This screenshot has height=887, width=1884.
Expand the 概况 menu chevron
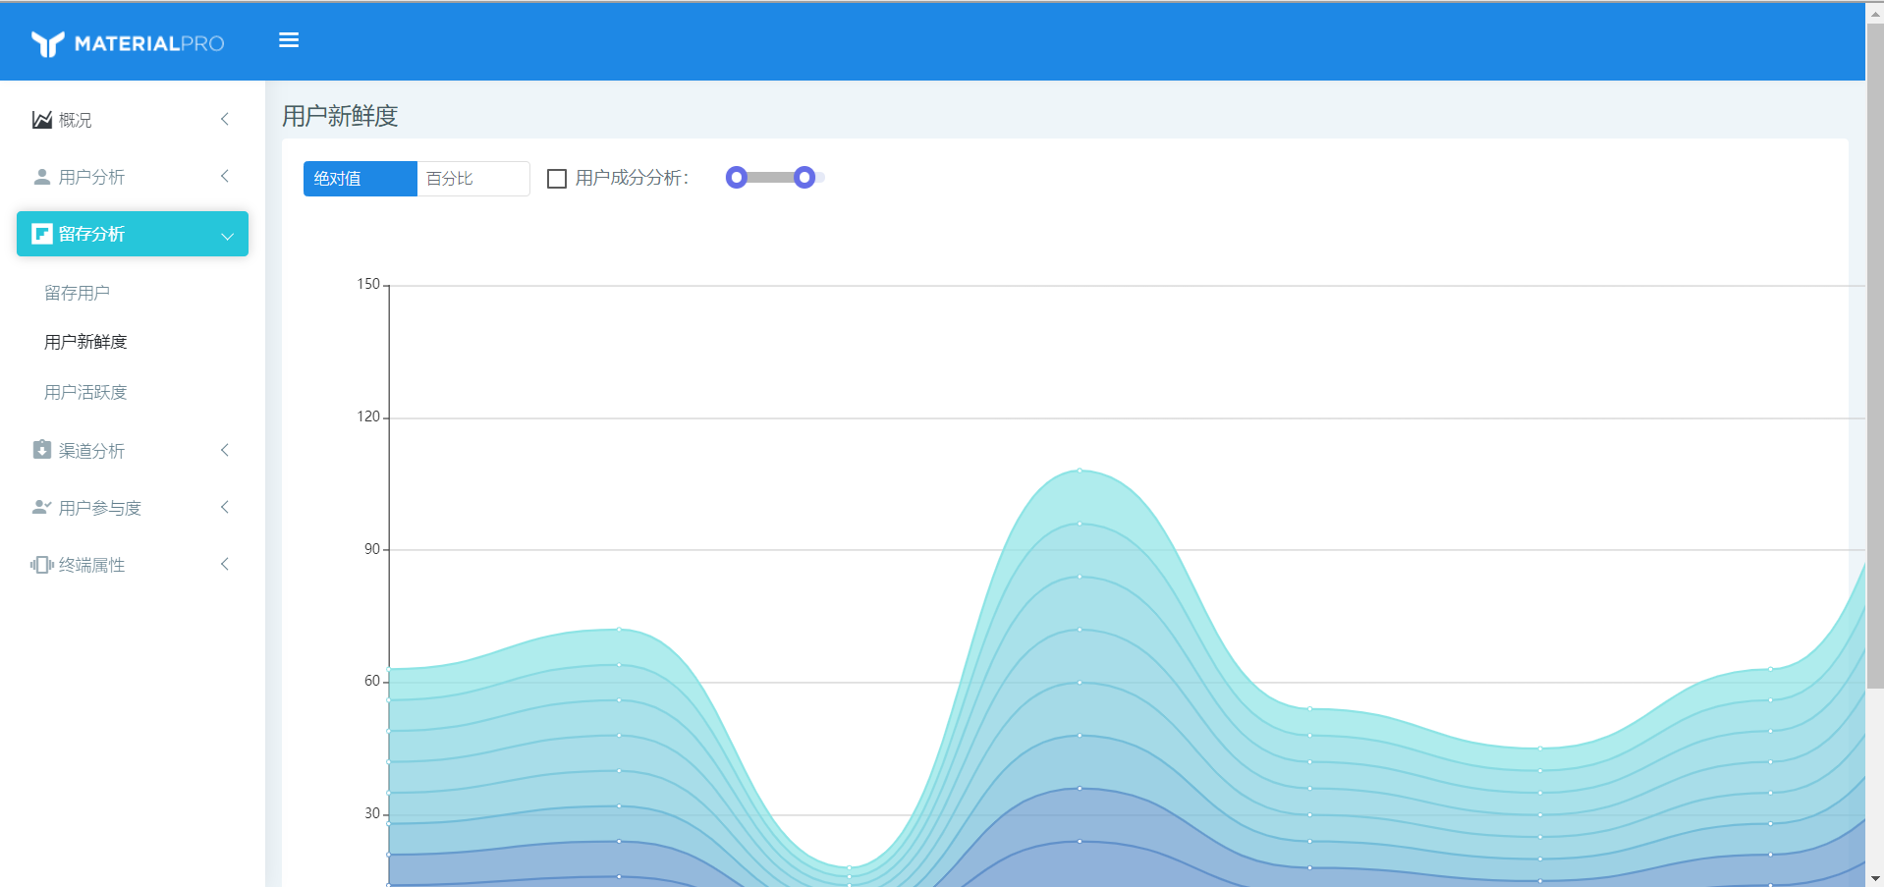pos(225,119)
